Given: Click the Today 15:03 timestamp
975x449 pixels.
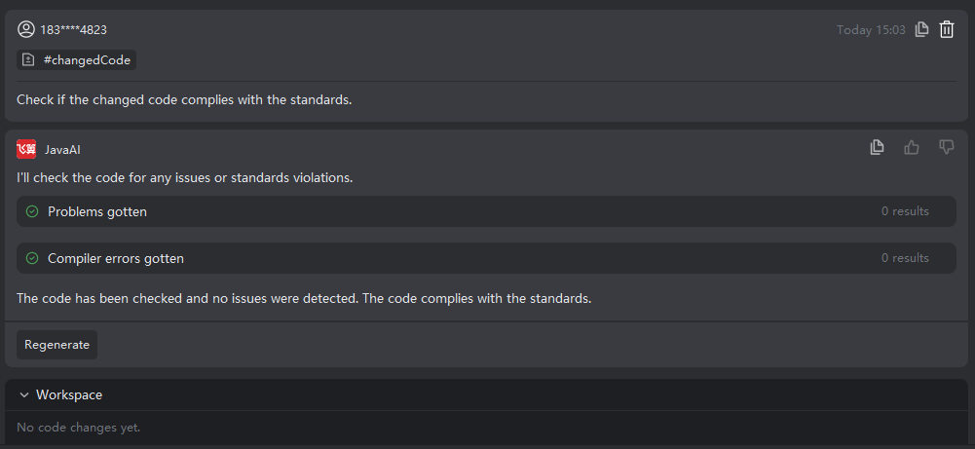Looking at the screenshot, I should click(871, 30).
